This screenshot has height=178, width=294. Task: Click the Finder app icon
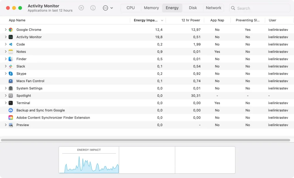[x=11, y=59]
